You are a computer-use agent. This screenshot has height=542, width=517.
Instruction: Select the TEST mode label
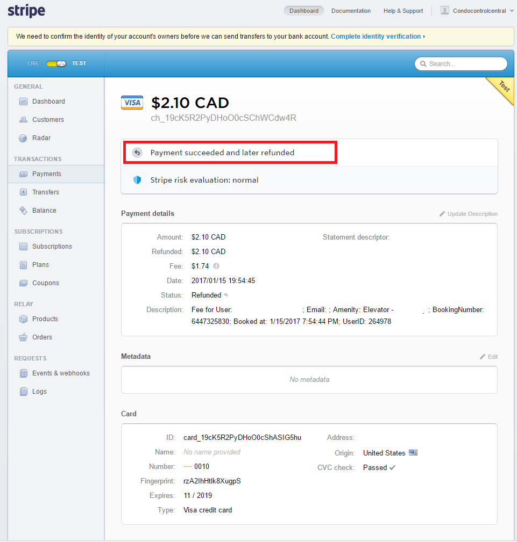79,63
